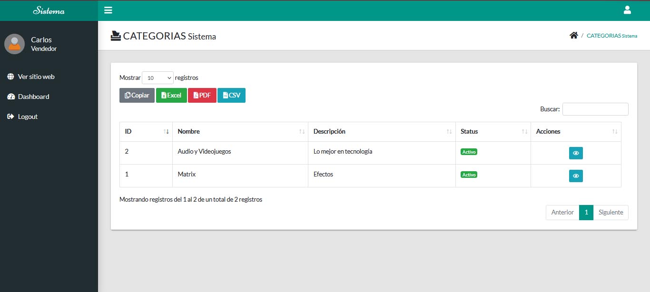Screen dimensions: 650x292
Task: Click Carlos's user avatar image
Action: tap(14, 44)
